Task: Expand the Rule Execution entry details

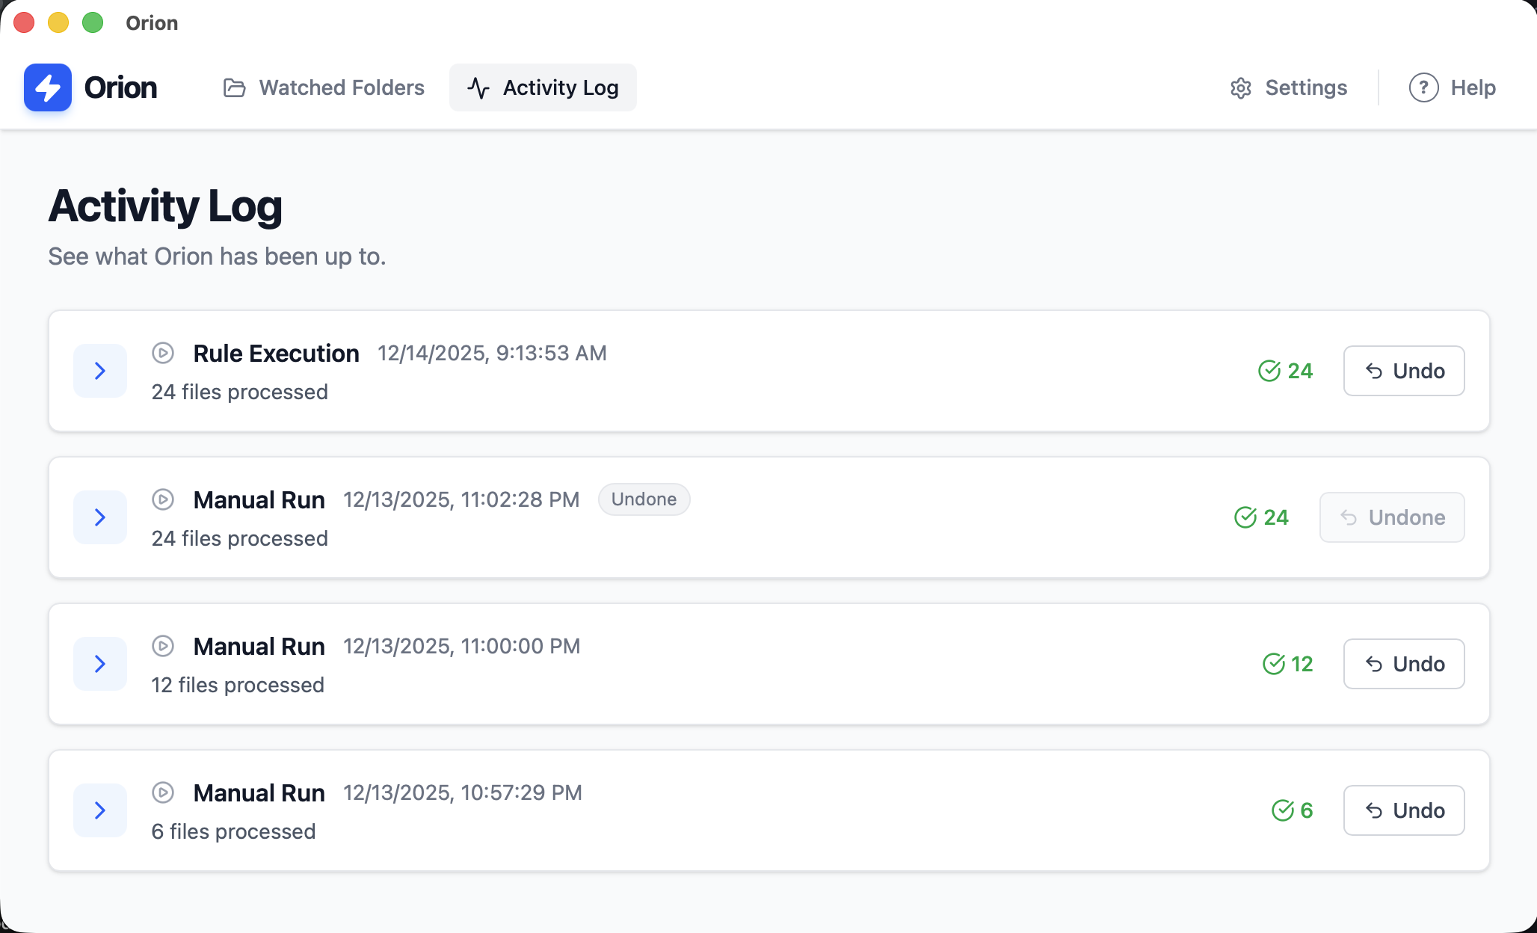Action: 99,371
